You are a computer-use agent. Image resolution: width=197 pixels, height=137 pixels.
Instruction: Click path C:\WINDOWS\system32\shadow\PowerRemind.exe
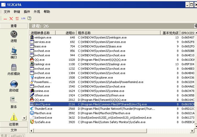tap(110, 82)
